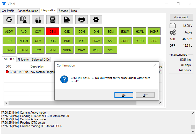Click the read DTC book-warning icon
This screenshot has width=196, height=134.
coord(24,20)
